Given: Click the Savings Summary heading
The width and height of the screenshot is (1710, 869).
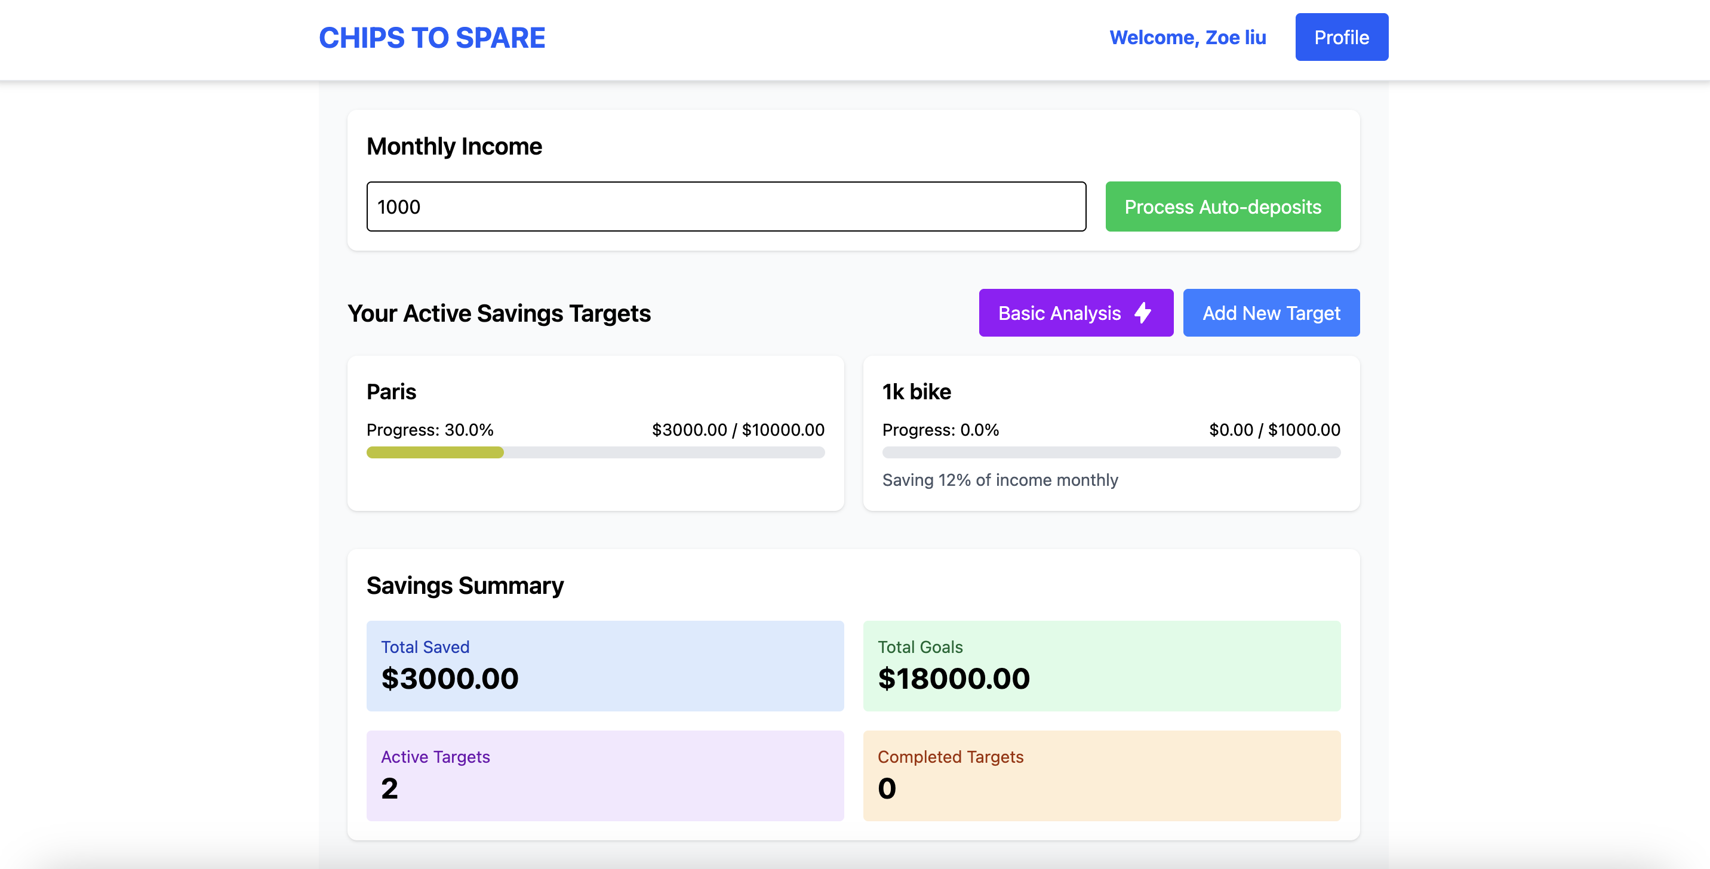Looking at the screenshot, I should click(x=465, y=585).
